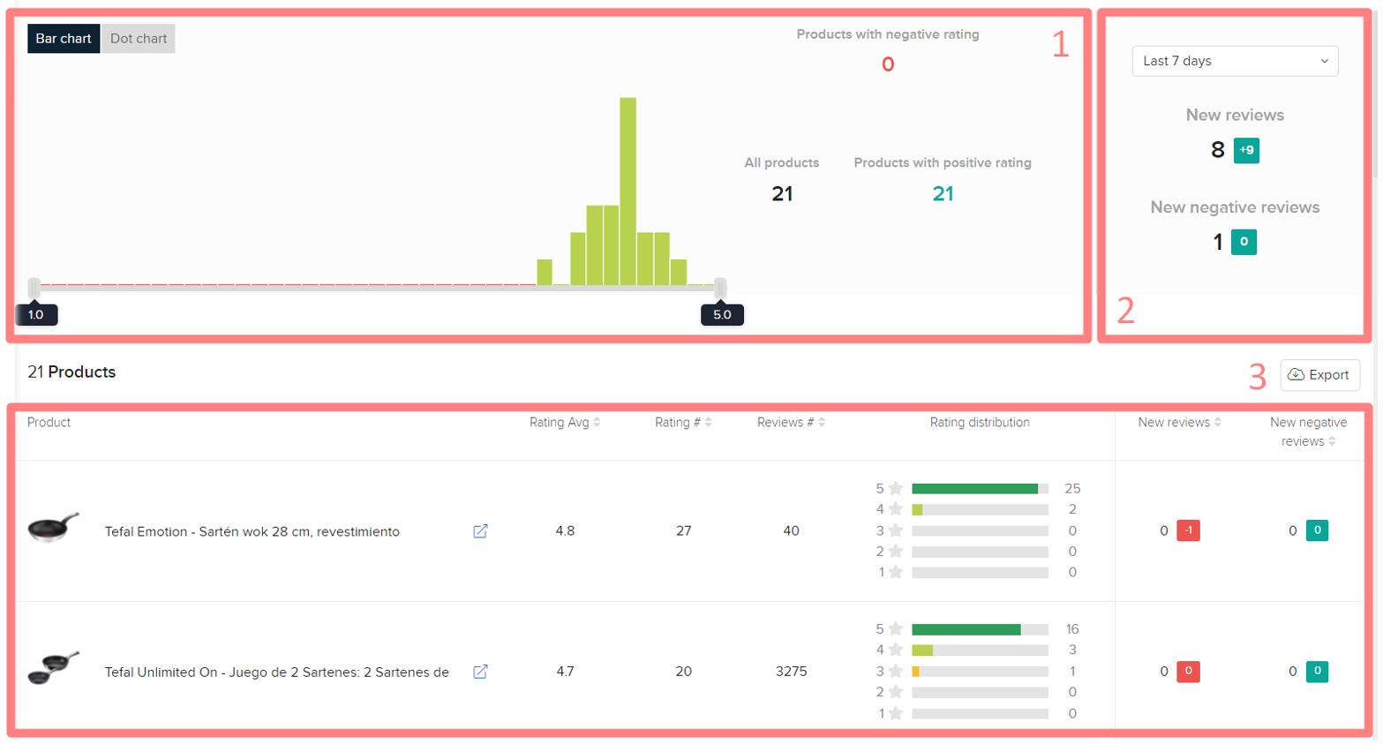
Task: Sort by Rating # column arrows
Action: (709, 423)
